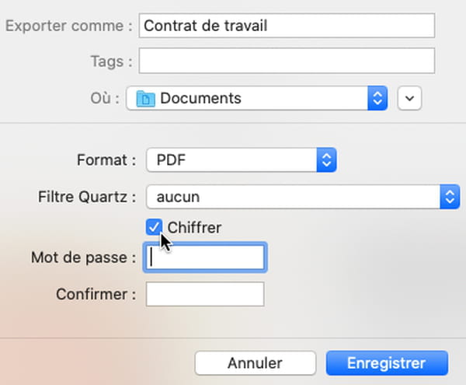Click the "Filtre Quartz :" label
Image resolution: width=466 pixels, height=385 pixels.
(87, 197)
